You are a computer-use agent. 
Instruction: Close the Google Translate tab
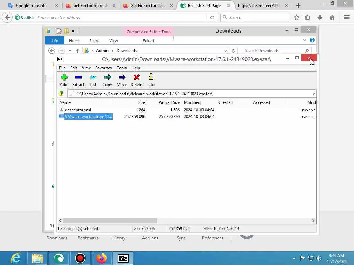tap(57, 6)
